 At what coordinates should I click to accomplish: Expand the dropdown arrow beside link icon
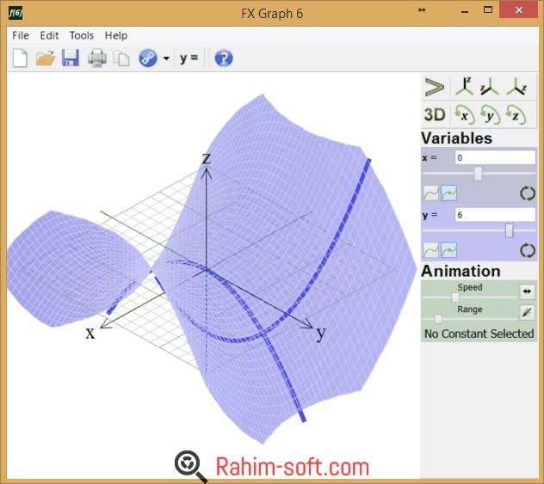coord(166,58)
